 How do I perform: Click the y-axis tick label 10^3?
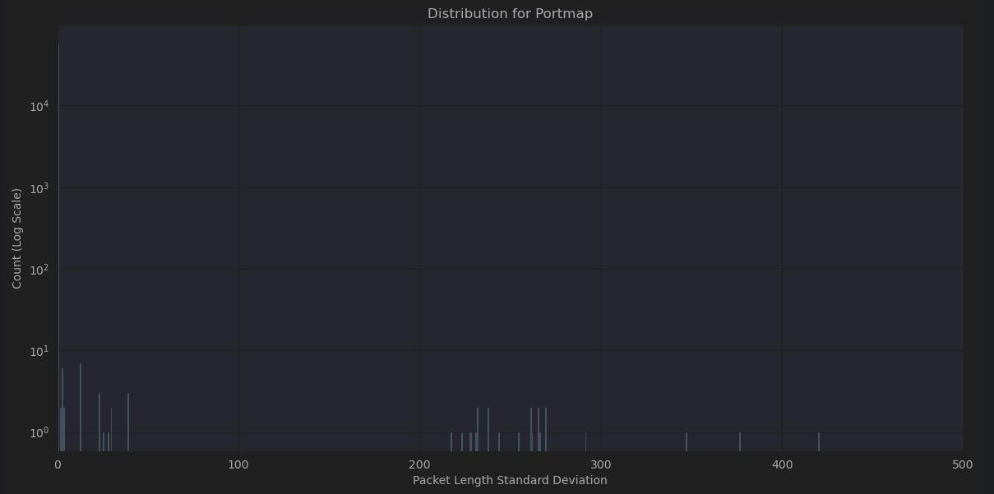click(39, 187)
